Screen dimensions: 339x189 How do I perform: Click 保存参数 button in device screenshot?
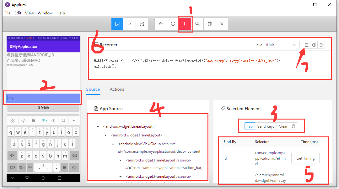pos(43,108)
